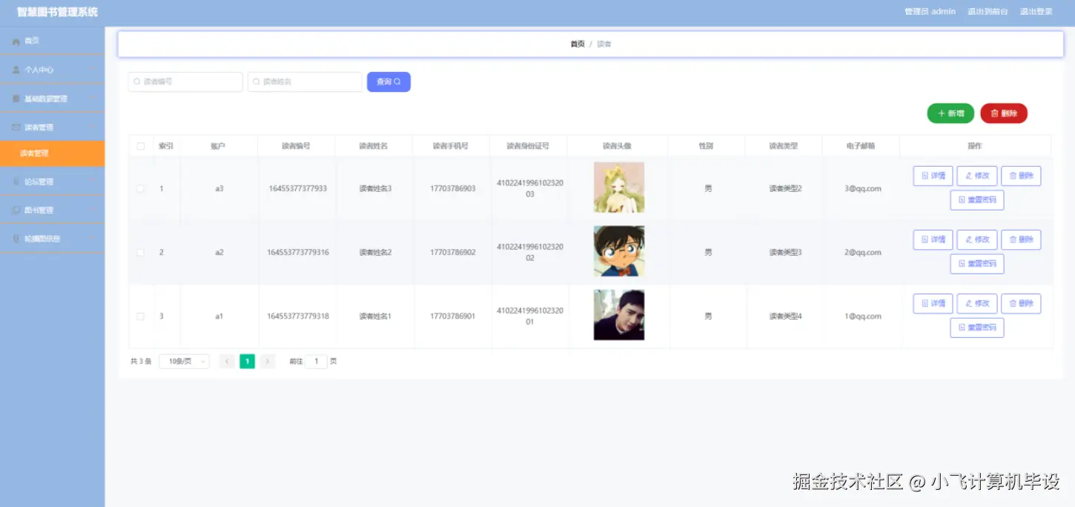The height and width of the screenshot is (507, 1075).
Task: Click the 详情 document button in row a1
Action: [933, 303]
